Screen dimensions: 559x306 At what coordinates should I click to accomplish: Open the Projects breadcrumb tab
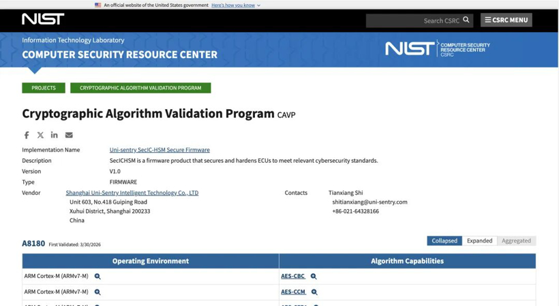(44, 88)
